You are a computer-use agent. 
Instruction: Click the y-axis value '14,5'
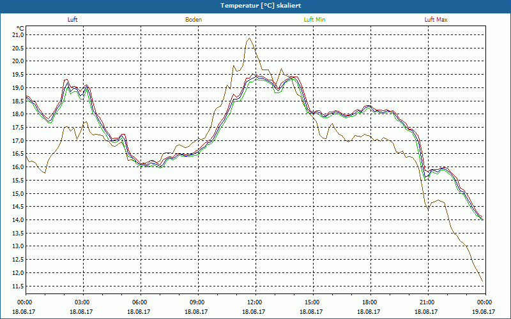click(x=19, y=207)
